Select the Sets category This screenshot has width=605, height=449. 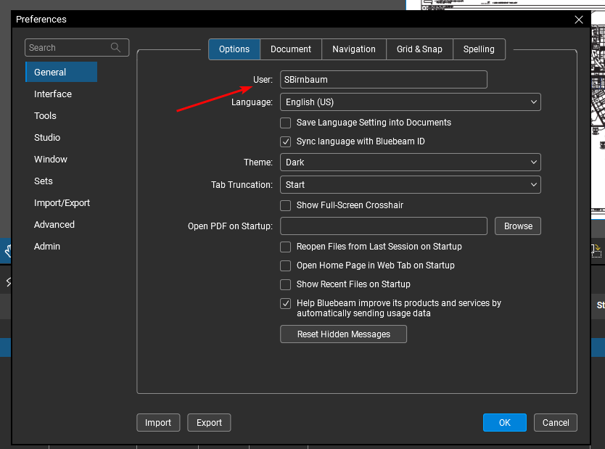(44, 181)
